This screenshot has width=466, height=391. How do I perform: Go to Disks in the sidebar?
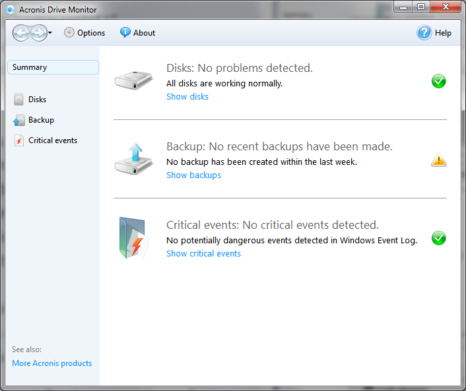(x=37, y=100)
